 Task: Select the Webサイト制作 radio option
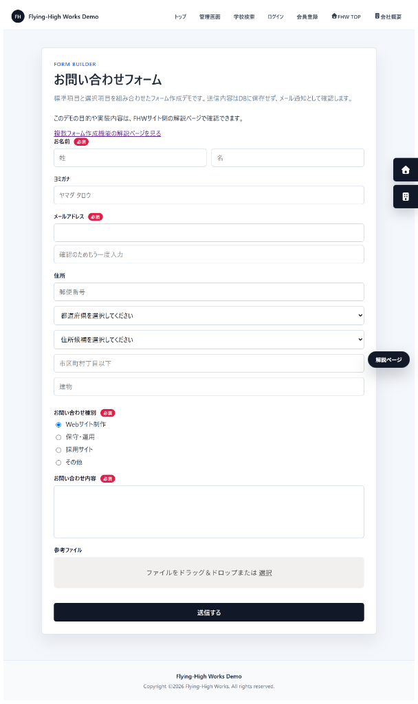pos(58,425)
